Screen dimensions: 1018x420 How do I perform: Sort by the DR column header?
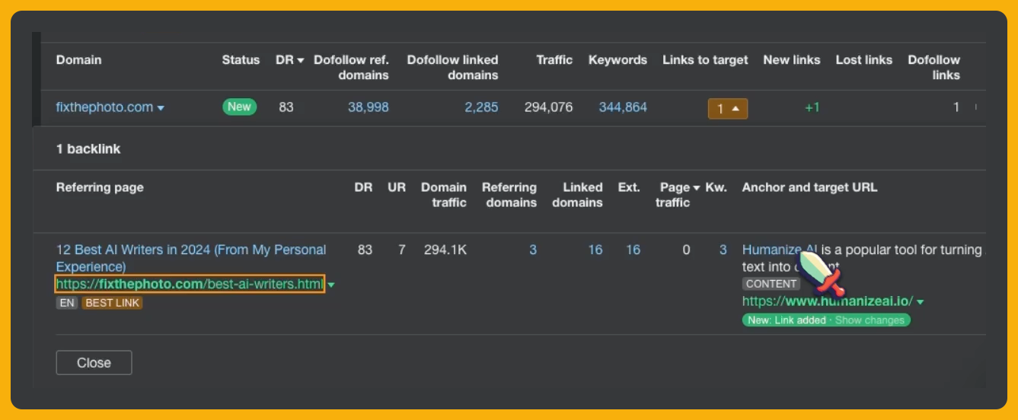point(289,60)
